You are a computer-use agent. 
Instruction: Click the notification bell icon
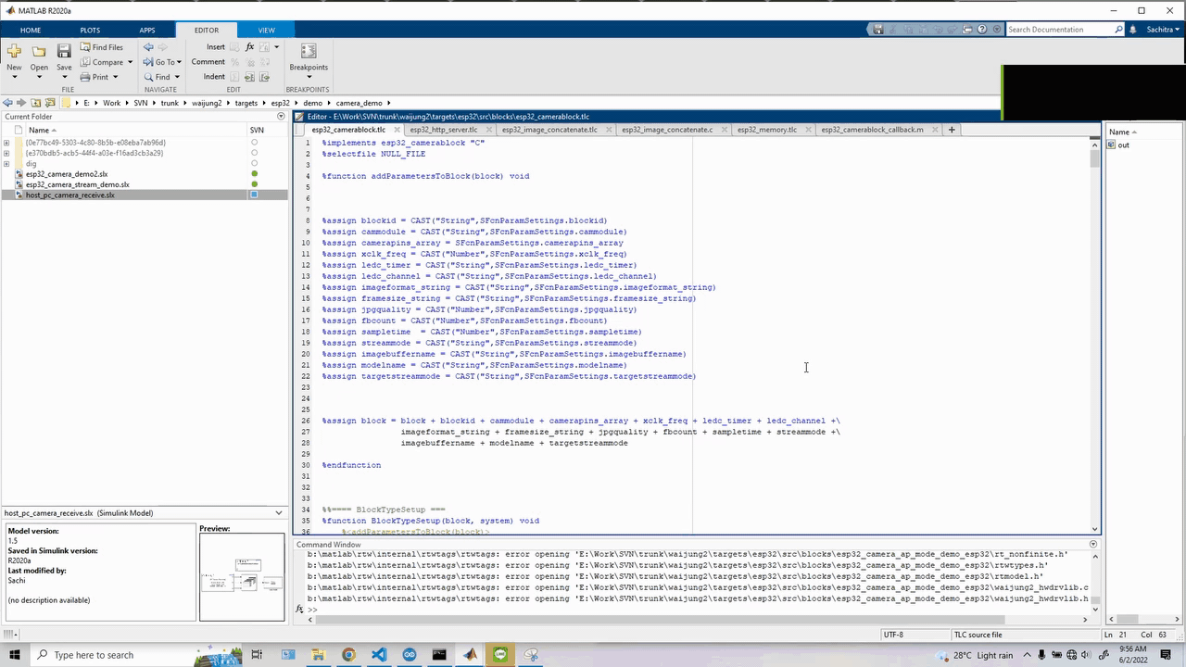[1132, 30]
